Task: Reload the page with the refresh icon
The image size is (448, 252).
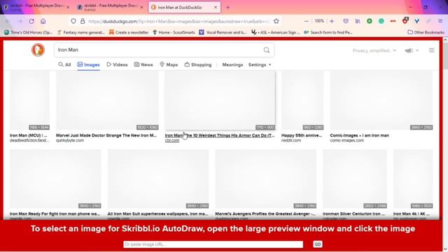Action: 31,21
